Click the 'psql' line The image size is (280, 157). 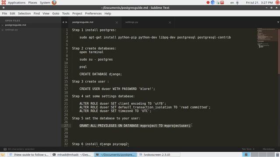tap(83, 67)
